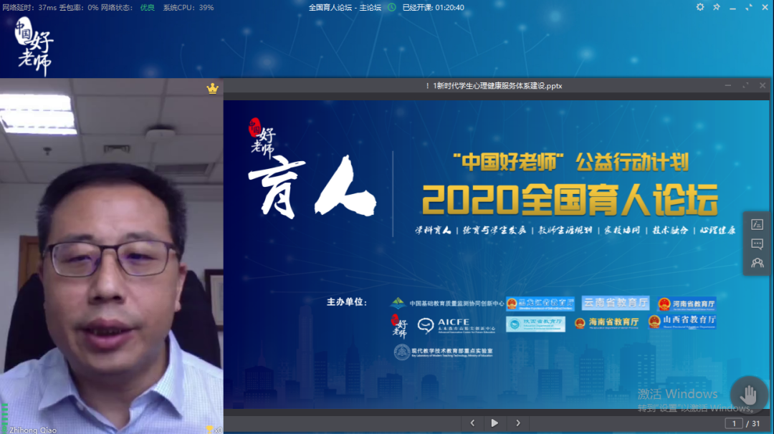Screen dimensions: 774x434
Task: Show the participants roster
Action: 758,263
